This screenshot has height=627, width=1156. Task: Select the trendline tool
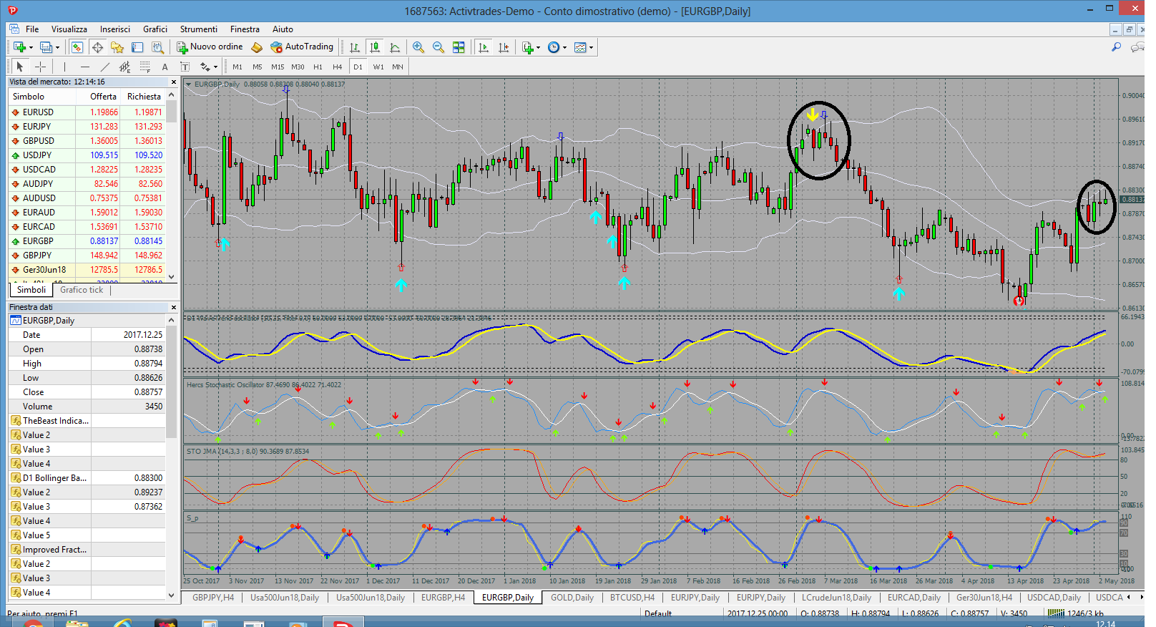pyautogui.click(x=104, y=67)
